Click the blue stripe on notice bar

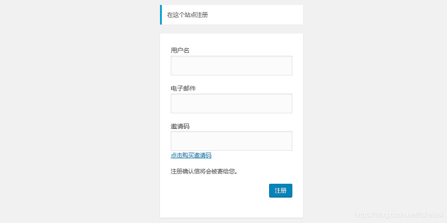tap(161, 15)
